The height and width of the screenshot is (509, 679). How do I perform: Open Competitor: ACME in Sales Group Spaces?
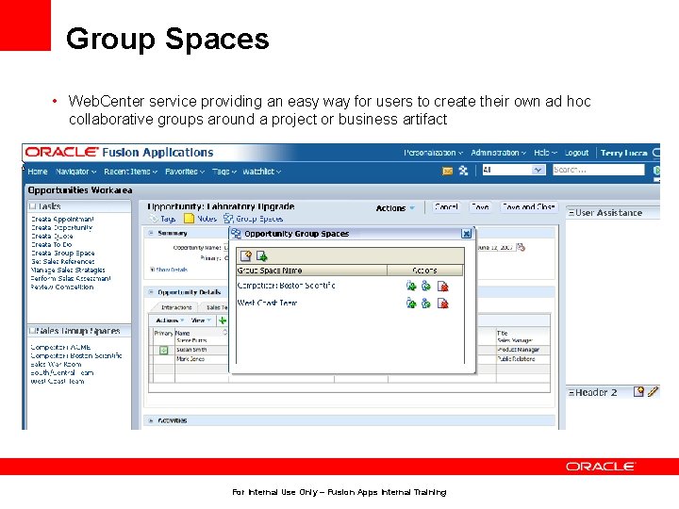[60, 347]
